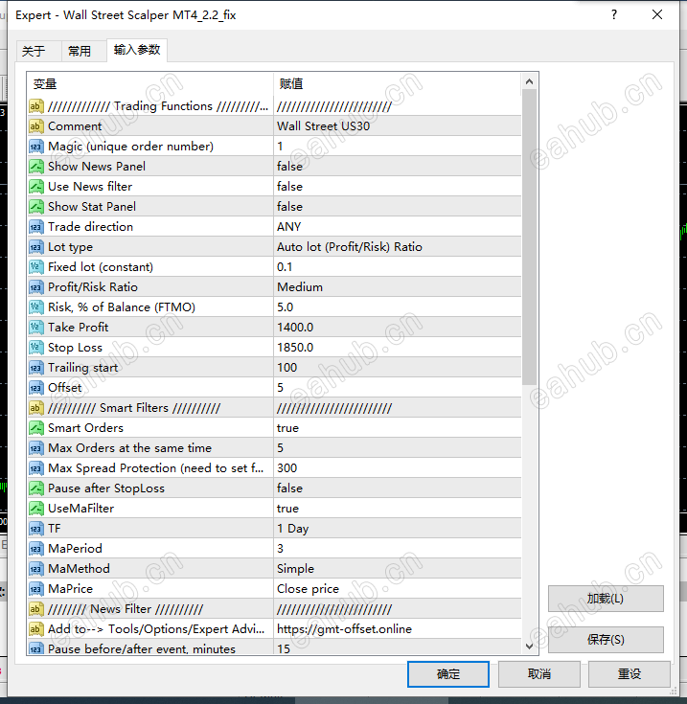
Task: Click the boolean icon beside Use News filter
Action: point(36,187)
